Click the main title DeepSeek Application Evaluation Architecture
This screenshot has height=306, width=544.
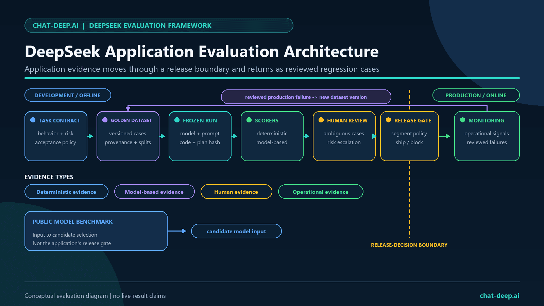[202, 52]
